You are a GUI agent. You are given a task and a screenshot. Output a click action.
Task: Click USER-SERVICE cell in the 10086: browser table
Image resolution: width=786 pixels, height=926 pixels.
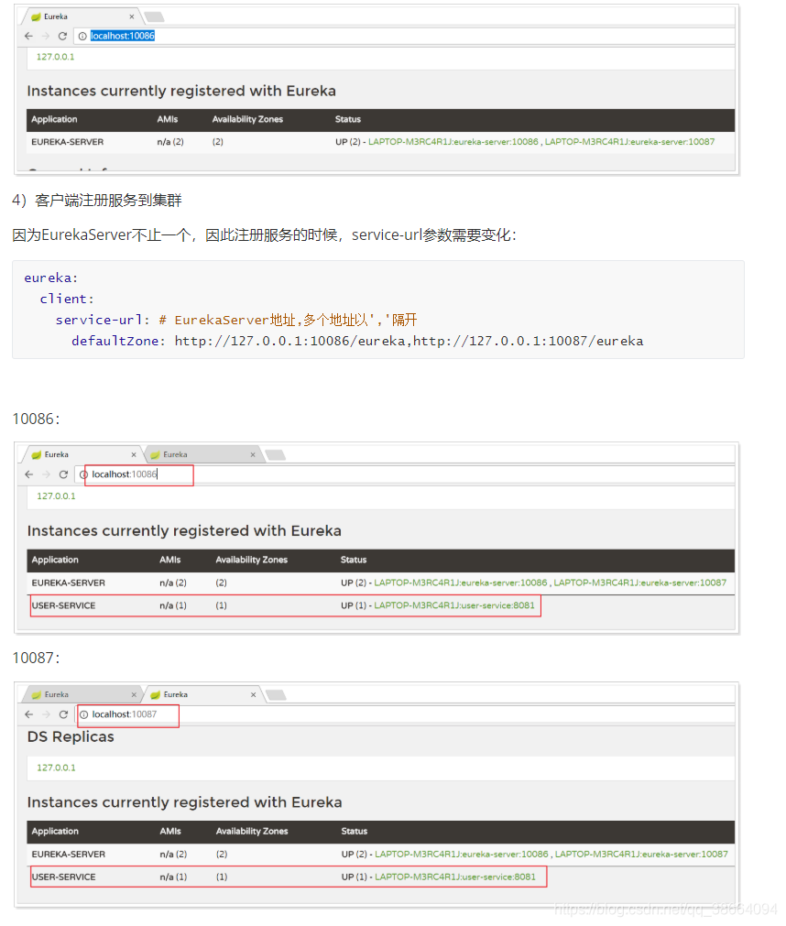[x=64, y=605]
